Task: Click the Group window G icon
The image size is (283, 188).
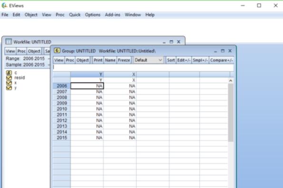Action: [57, 51]
